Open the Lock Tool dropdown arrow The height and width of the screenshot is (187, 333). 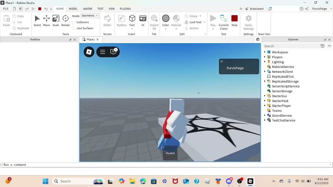204,22
